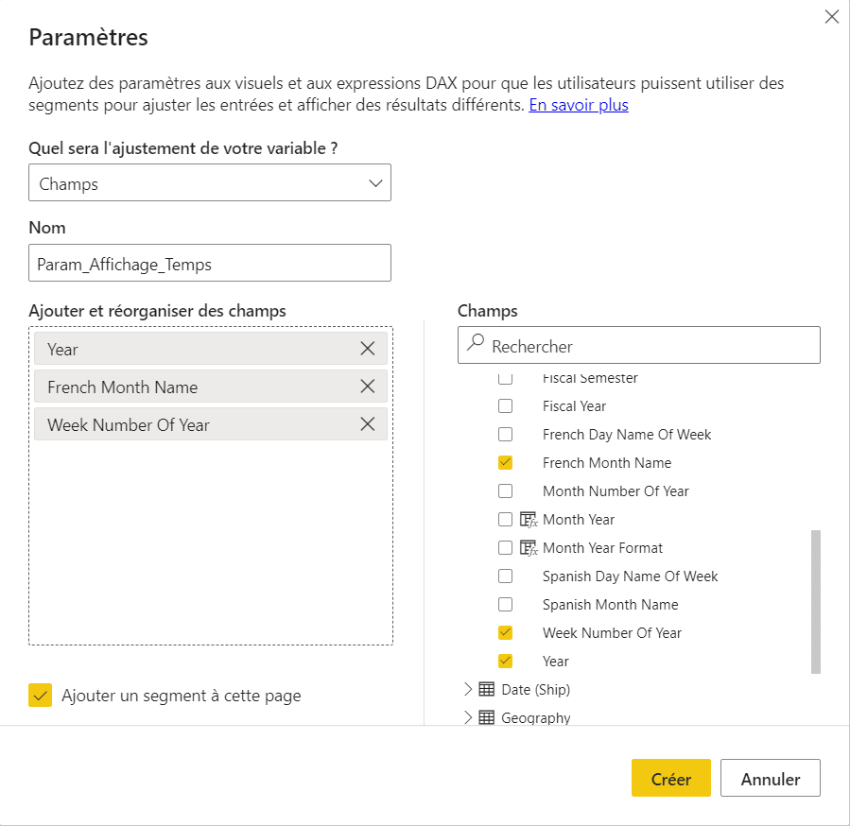Open the Champs variable type dropdown
Image resolution: width=850 pixels, height=826 pixels.
(x=210, y=182)
